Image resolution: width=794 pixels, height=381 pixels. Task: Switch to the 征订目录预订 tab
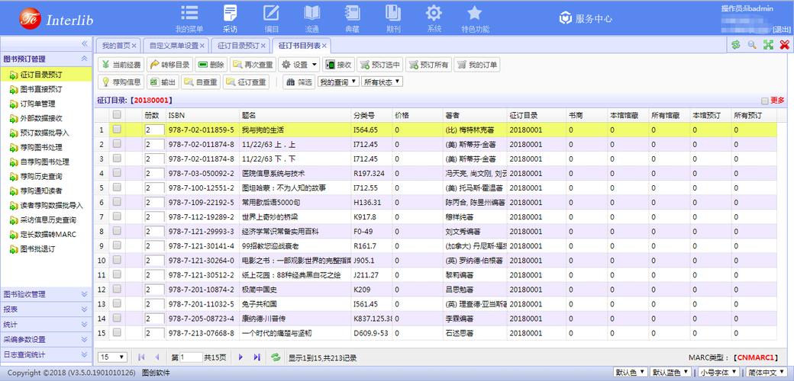coord(236,46)
